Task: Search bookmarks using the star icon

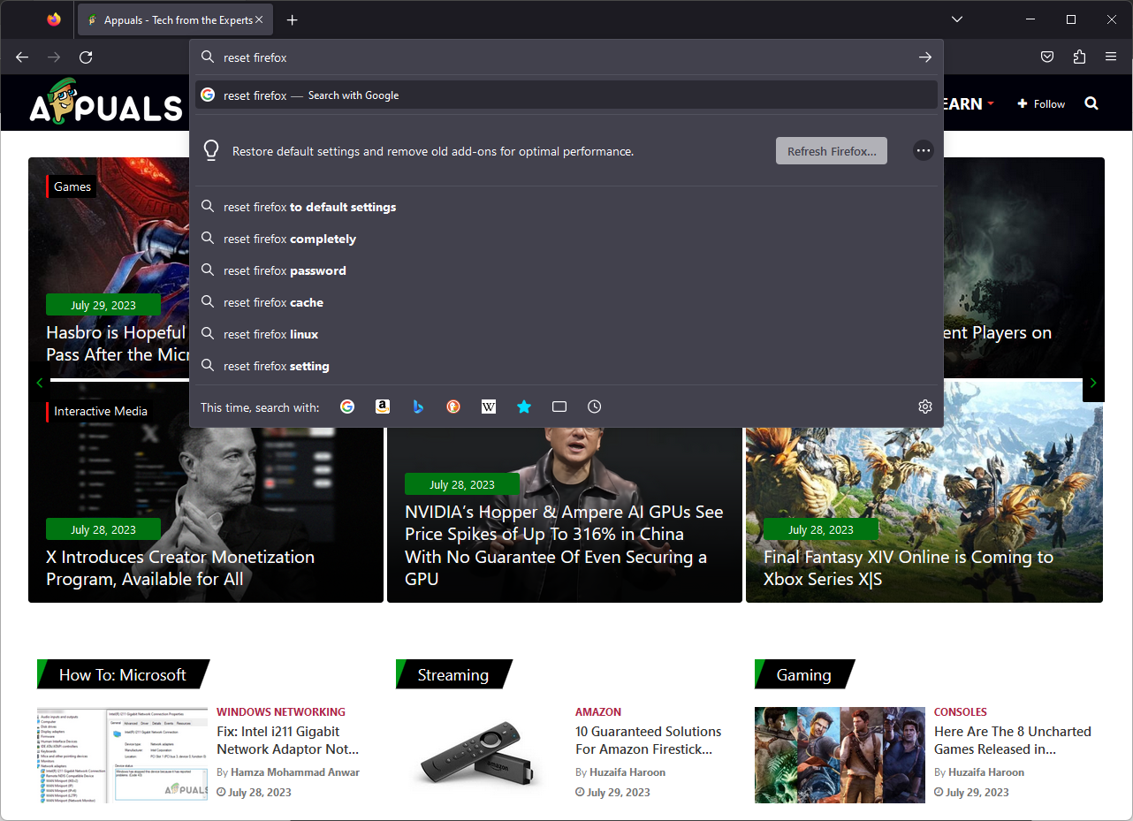Action: 524,407
